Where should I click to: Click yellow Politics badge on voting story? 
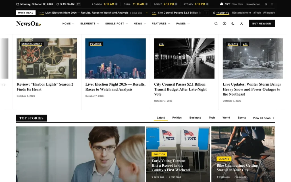(x=159, y=154)
